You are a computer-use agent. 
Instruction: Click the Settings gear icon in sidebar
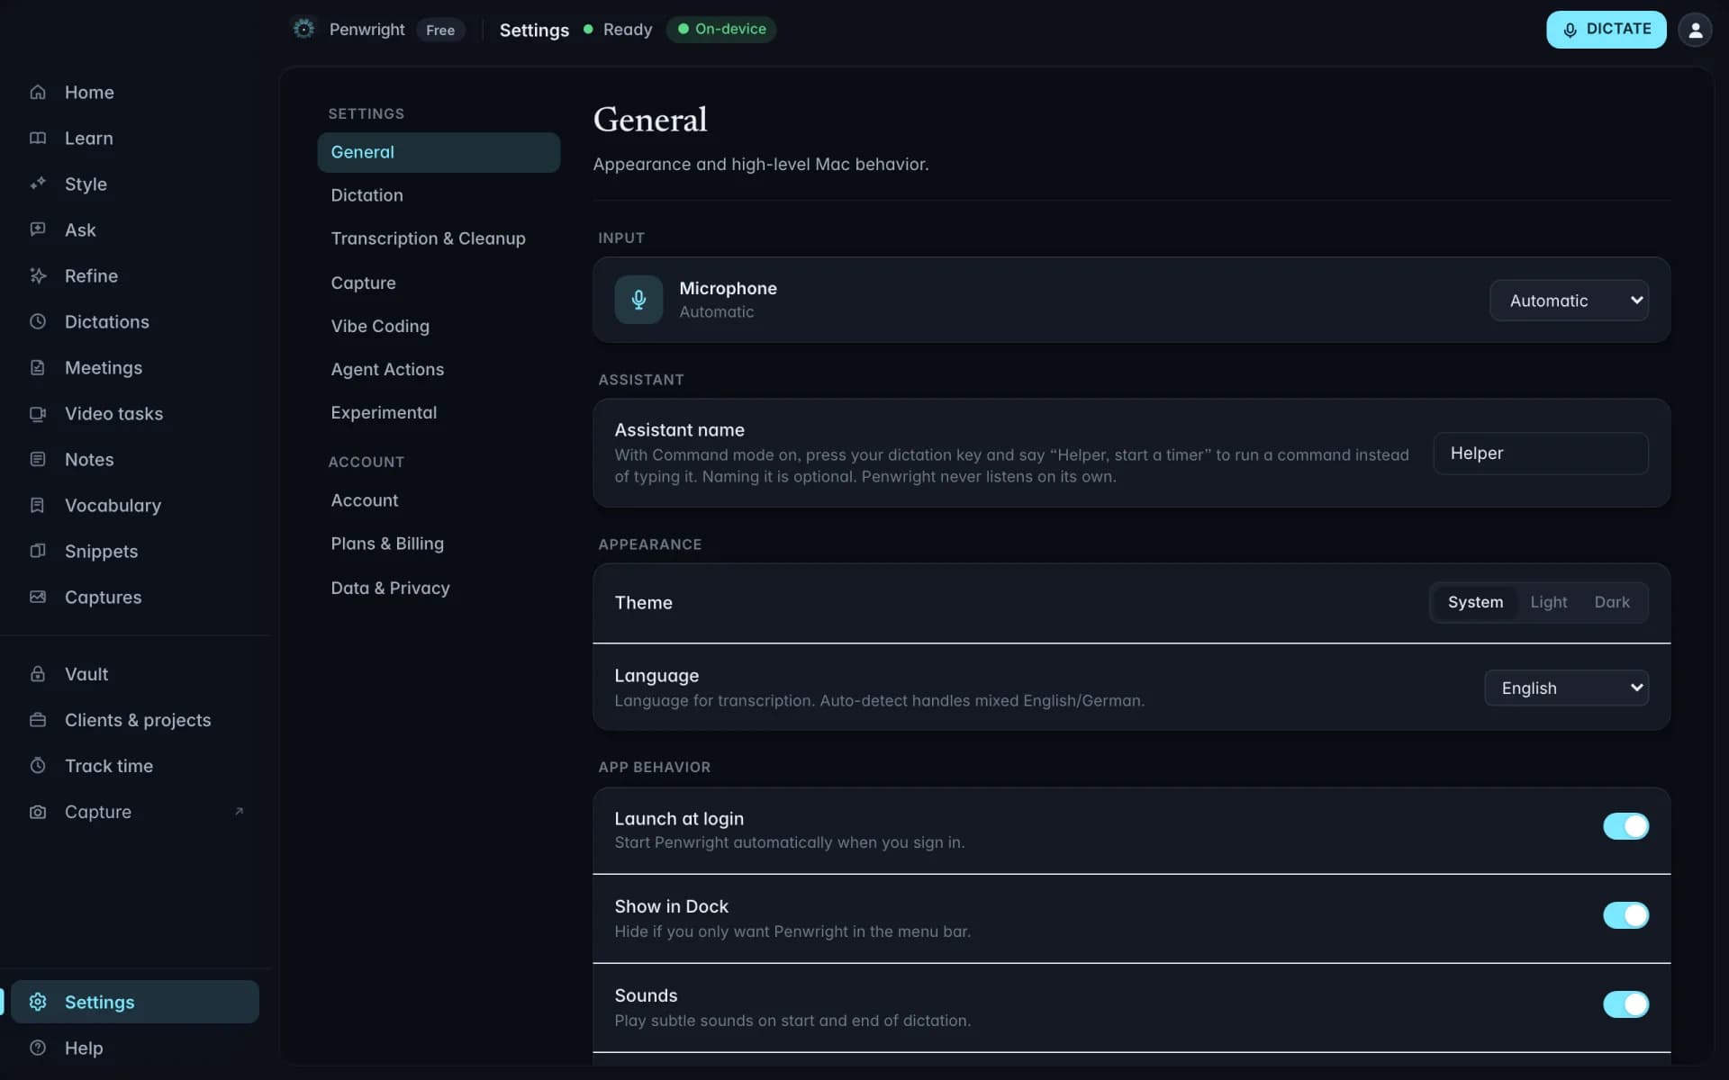click(38, 1002)
